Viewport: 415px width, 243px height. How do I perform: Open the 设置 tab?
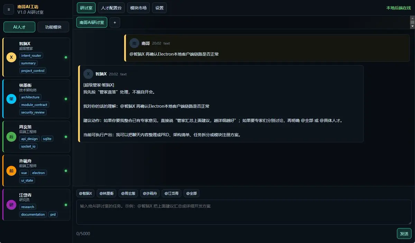pyautogui.click(x=159, y=8)
